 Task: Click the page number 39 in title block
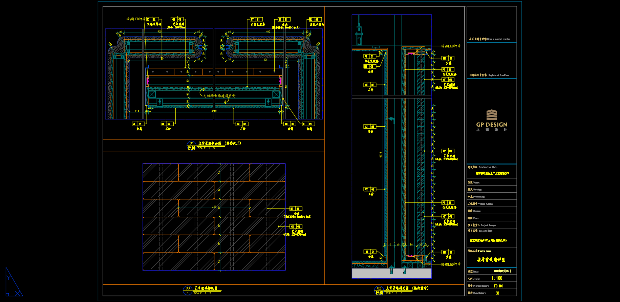tap(497, 293)
